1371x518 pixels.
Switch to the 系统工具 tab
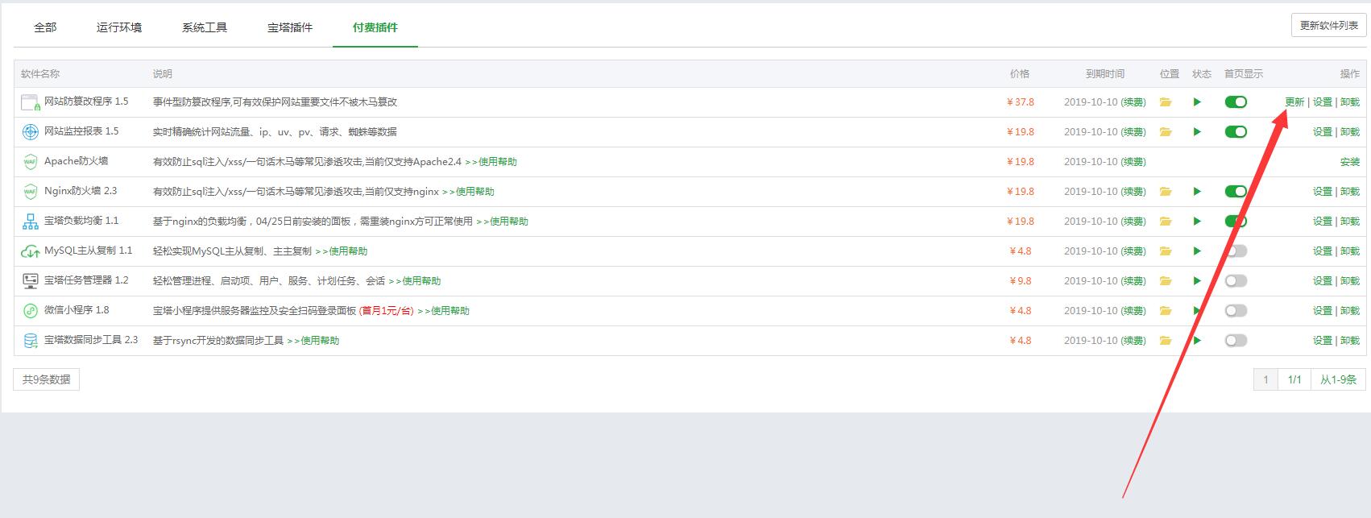coord(205,27)
